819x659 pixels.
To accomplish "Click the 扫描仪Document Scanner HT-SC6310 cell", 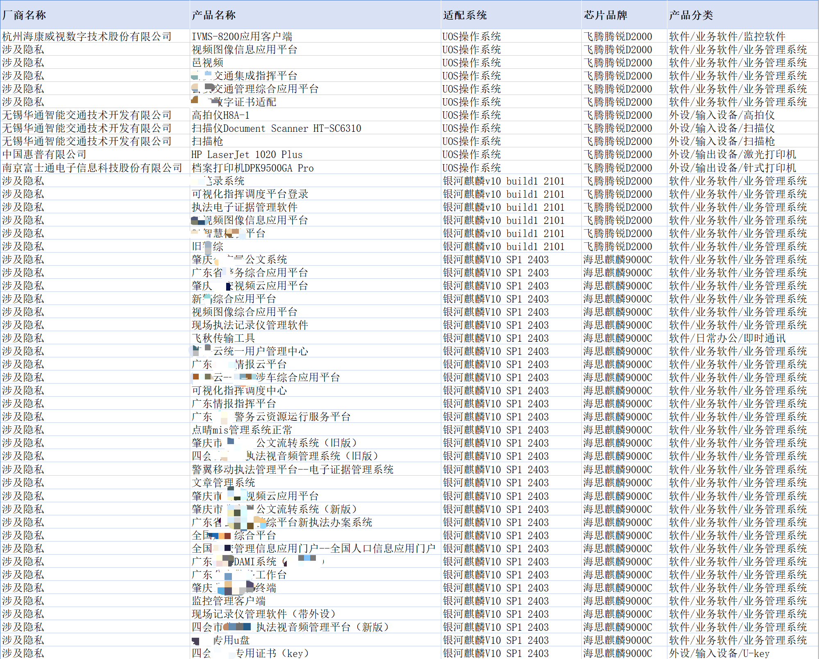I will click(276, 128).
